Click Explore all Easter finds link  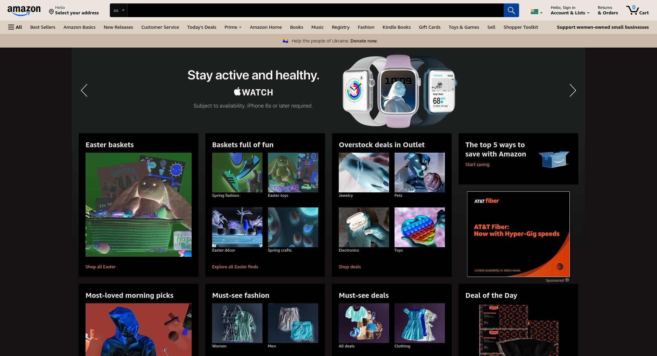235,267
